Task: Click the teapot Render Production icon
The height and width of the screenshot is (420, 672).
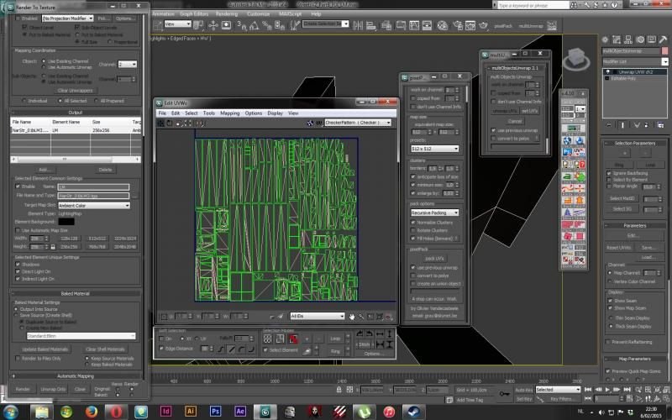Action: pyautogui.click(x=484, y=25)
